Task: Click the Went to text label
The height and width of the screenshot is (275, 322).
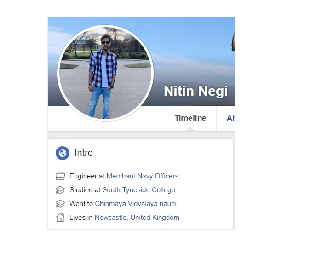Action: click(x=81, y=204)
